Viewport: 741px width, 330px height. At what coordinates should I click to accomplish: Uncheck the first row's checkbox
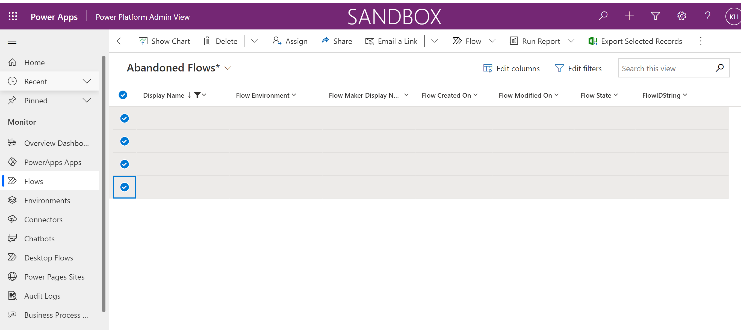(125, 118)
